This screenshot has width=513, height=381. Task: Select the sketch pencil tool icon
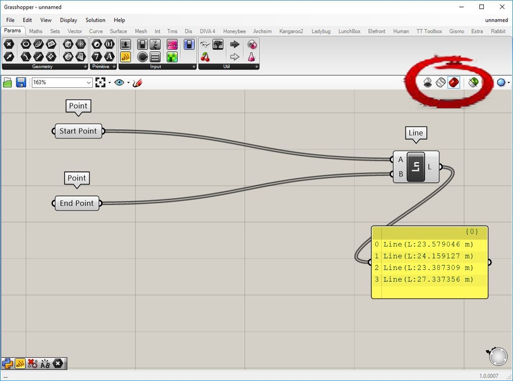coord(137,83)
